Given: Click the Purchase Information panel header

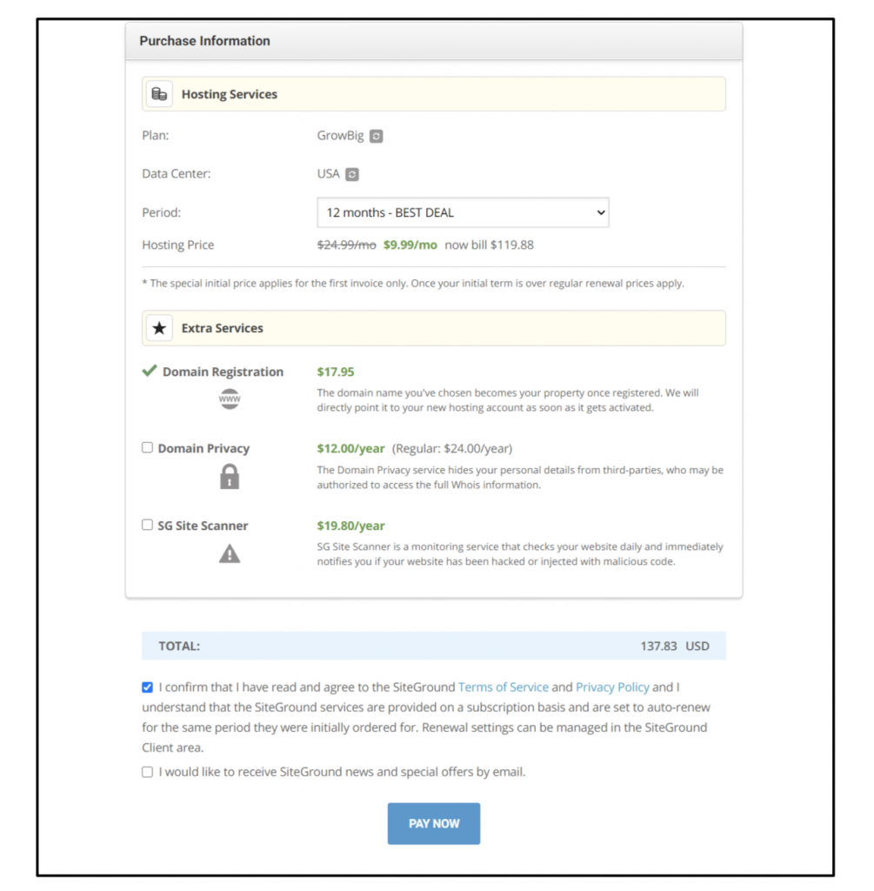Looking at the screenshot, I should pyautogui.click(x=433, y=41).
